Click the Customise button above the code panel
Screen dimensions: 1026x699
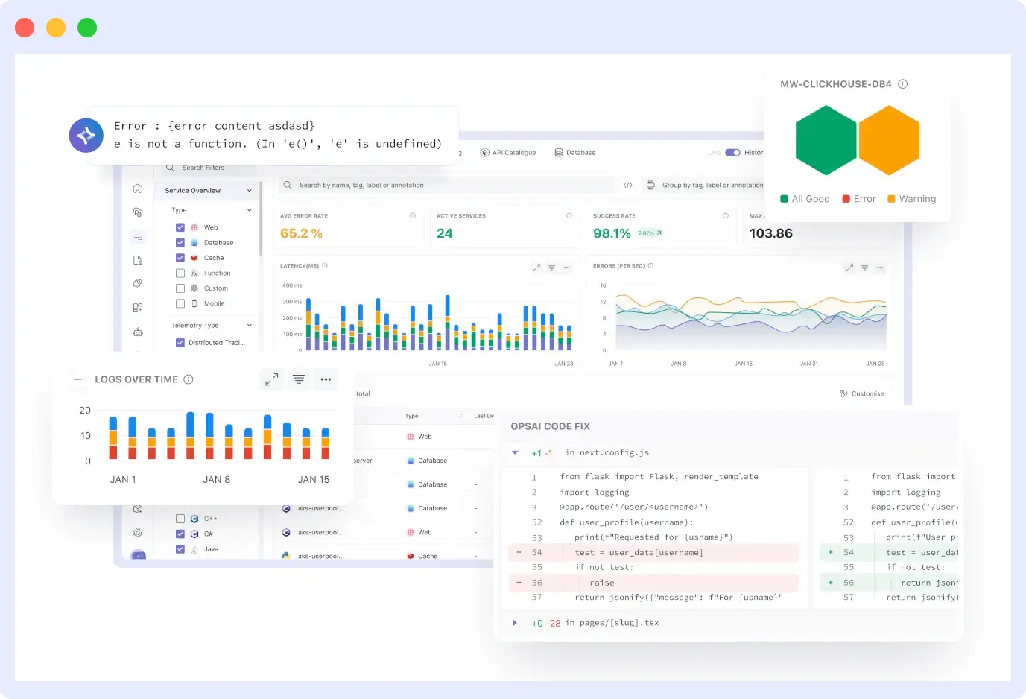tap(863, 393)
